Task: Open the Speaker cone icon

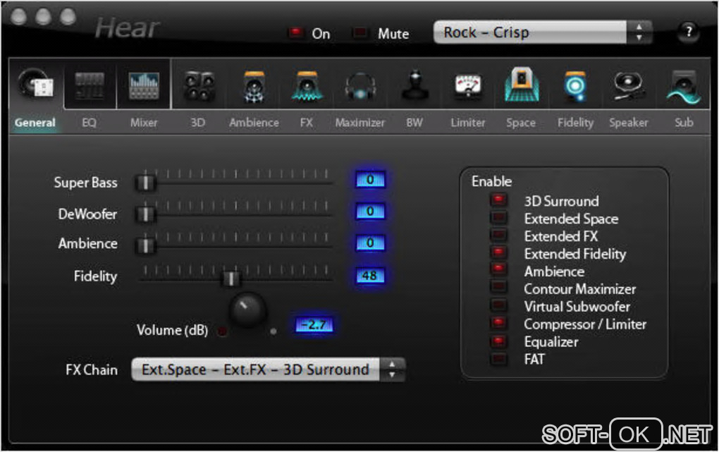Action: (x=628, y=86)
